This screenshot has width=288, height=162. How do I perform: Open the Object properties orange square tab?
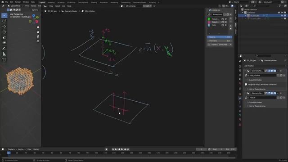point(240,94)
